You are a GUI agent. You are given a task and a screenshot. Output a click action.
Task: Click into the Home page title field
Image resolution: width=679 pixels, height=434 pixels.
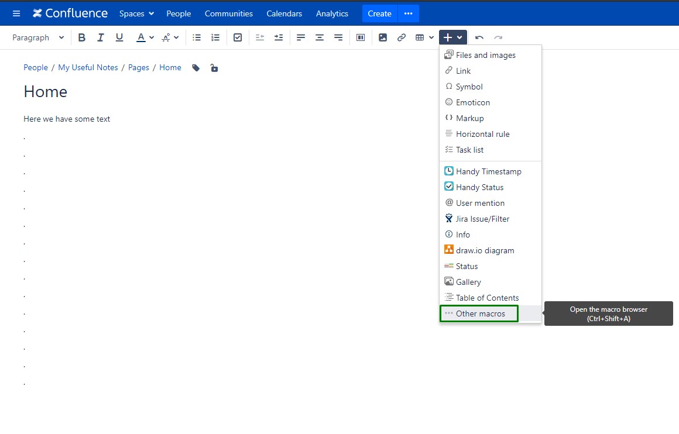pyautogui.click(x=46, y=92)
